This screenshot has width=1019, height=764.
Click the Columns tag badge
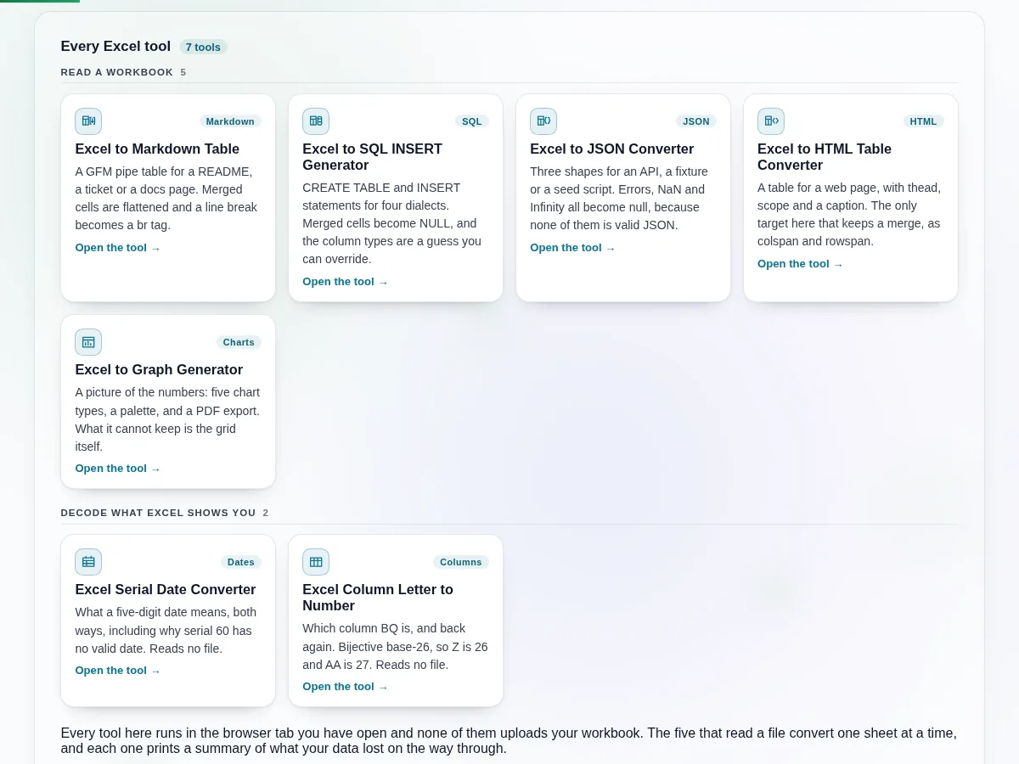tap(461, 562)
